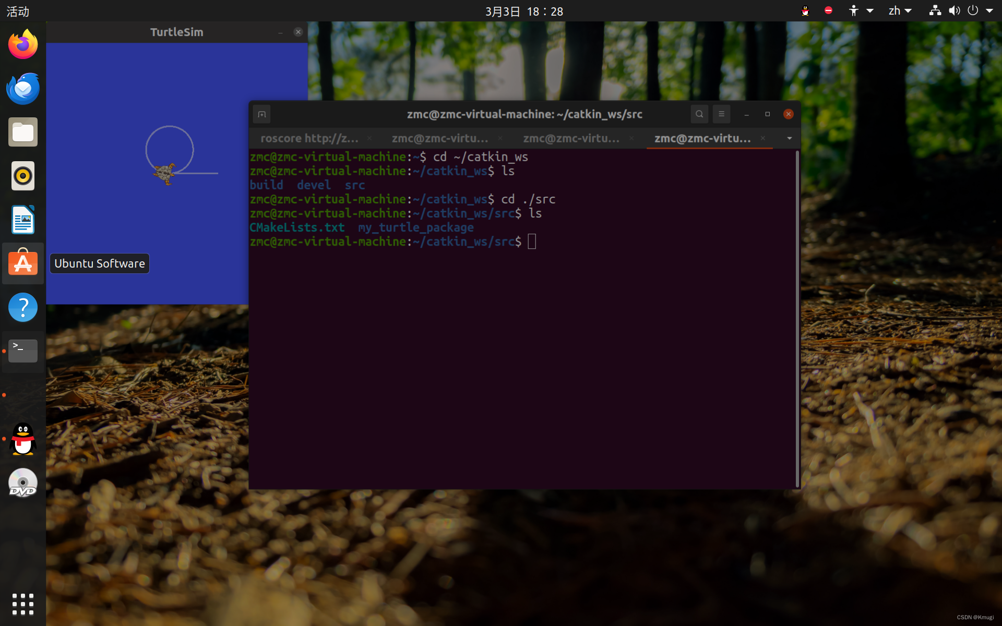1002x626 pixels.
Task: Open LibreOffice Writer from dock
Action: pos(23,220)
